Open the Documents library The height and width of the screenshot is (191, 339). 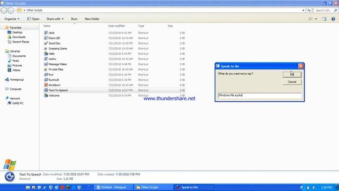(19, 56)
